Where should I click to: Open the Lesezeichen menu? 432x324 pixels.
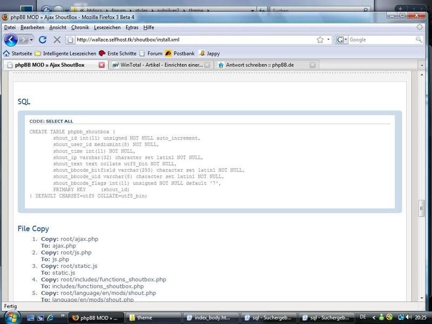pyautogui.click(x=107, y=28)
